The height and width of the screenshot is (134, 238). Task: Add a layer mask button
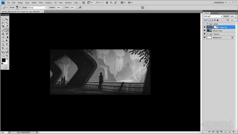(218, 132)
